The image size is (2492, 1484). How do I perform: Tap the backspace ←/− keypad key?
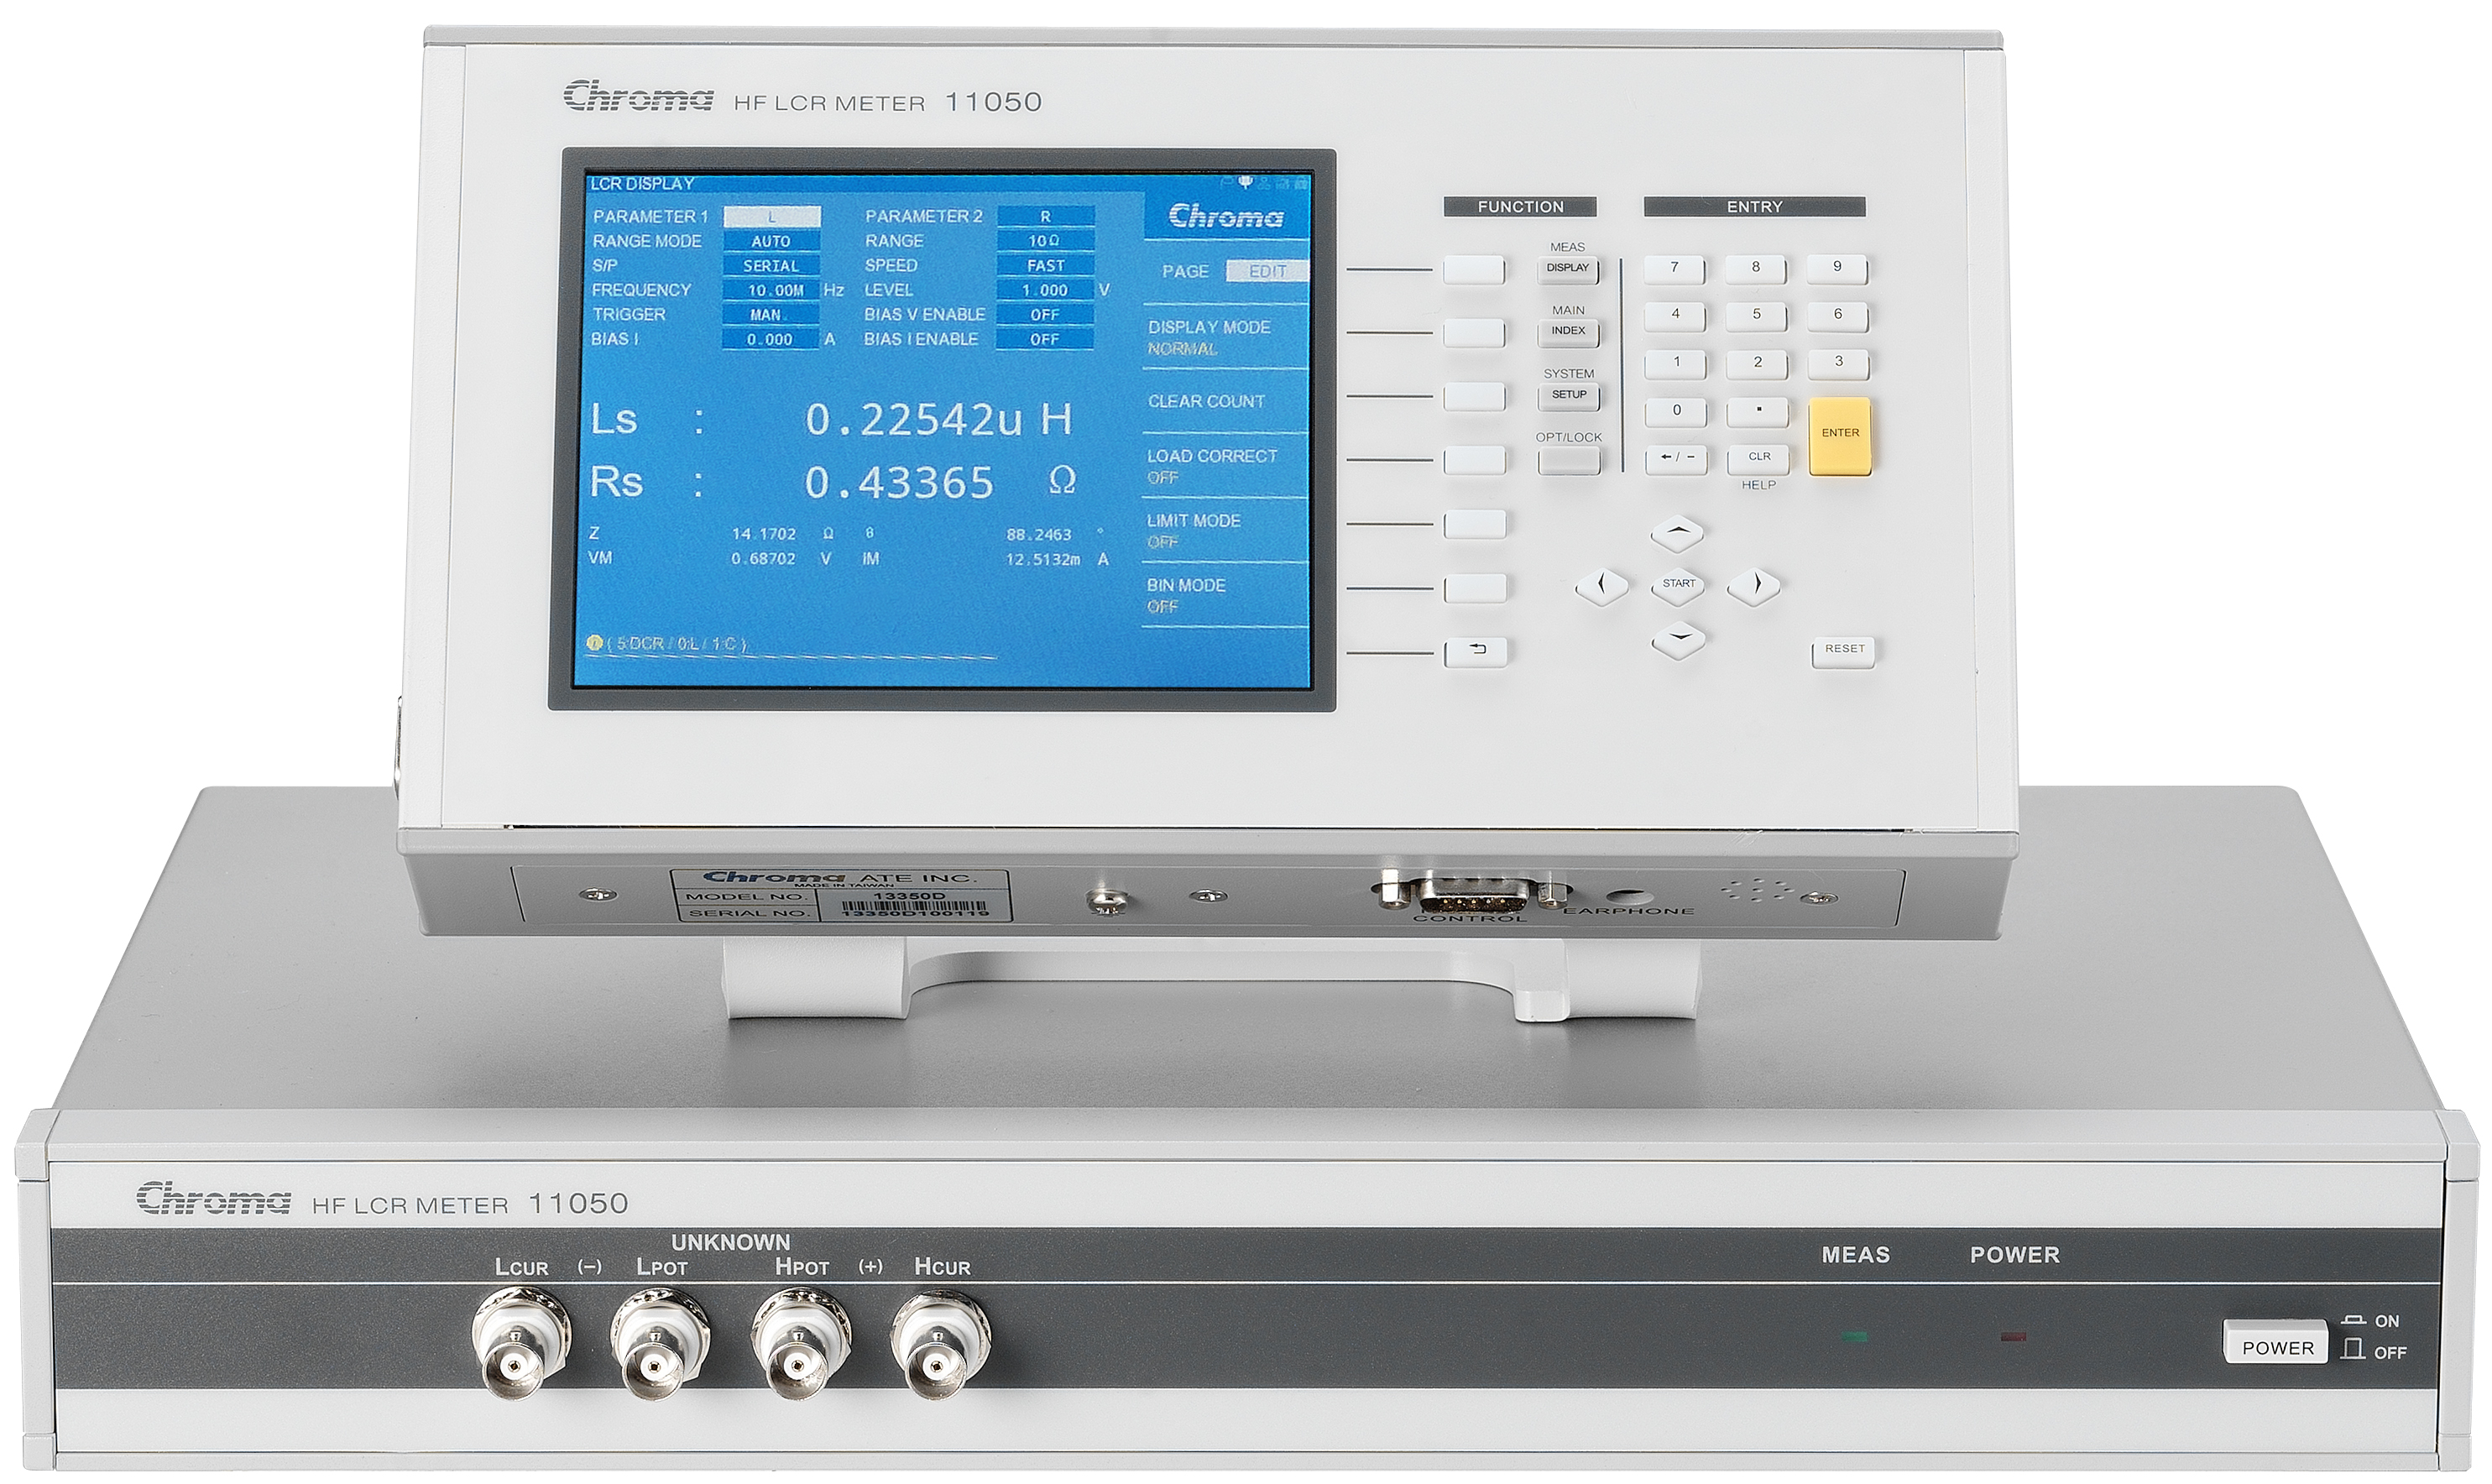[x=1676, y=459]
